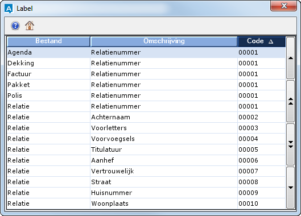Click code 00006
This screenshot has width=301, height=216.
point(248,160)
